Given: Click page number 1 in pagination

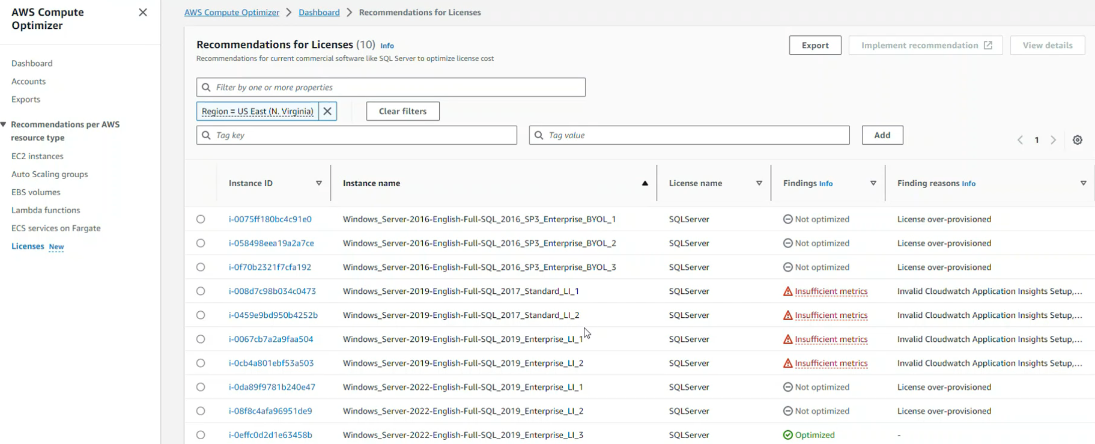Looking at the screenshot, I should click(1037, 140).
